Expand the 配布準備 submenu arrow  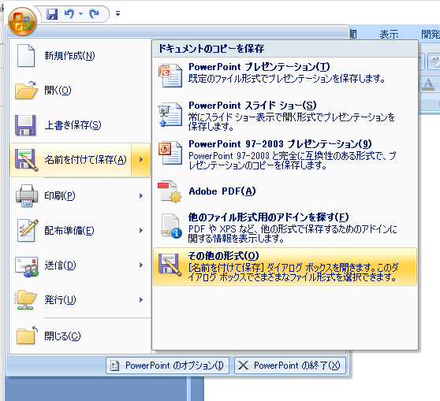[x=141, y=231]
